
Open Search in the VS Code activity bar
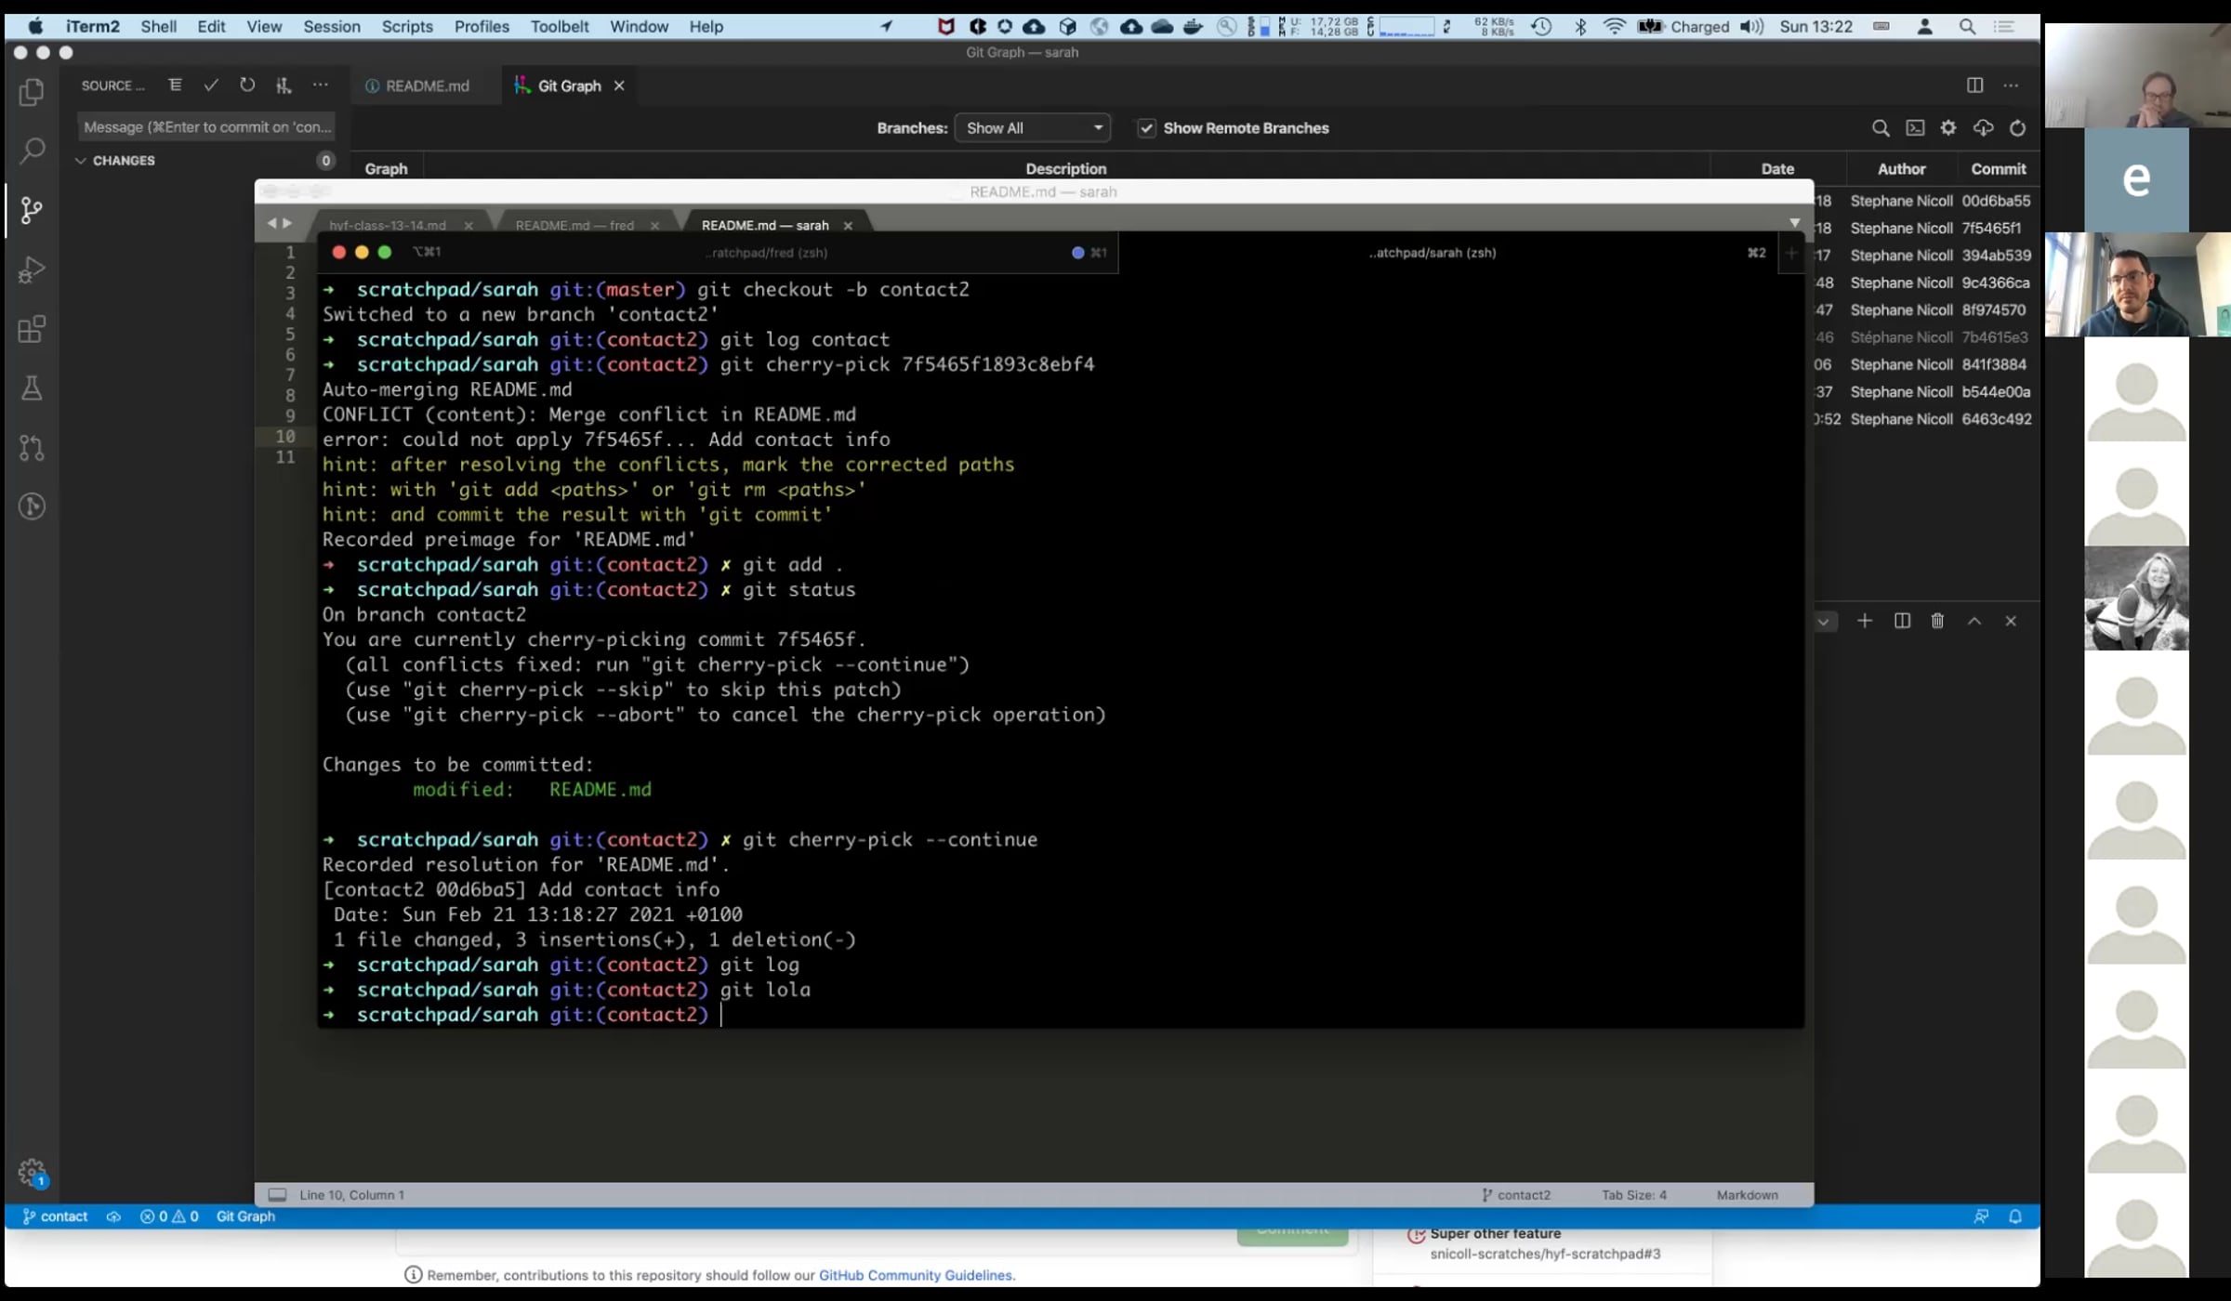[x=32, y=150]
